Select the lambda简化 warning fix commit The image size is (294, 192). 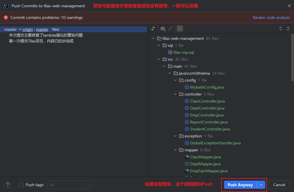coord(46,35)
